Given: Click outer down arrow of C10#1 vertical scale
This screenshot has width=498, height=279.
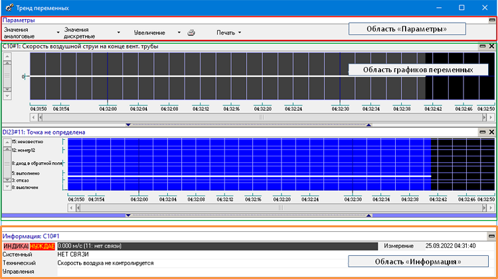Looking at the screenshot, I should pos(7,95).
